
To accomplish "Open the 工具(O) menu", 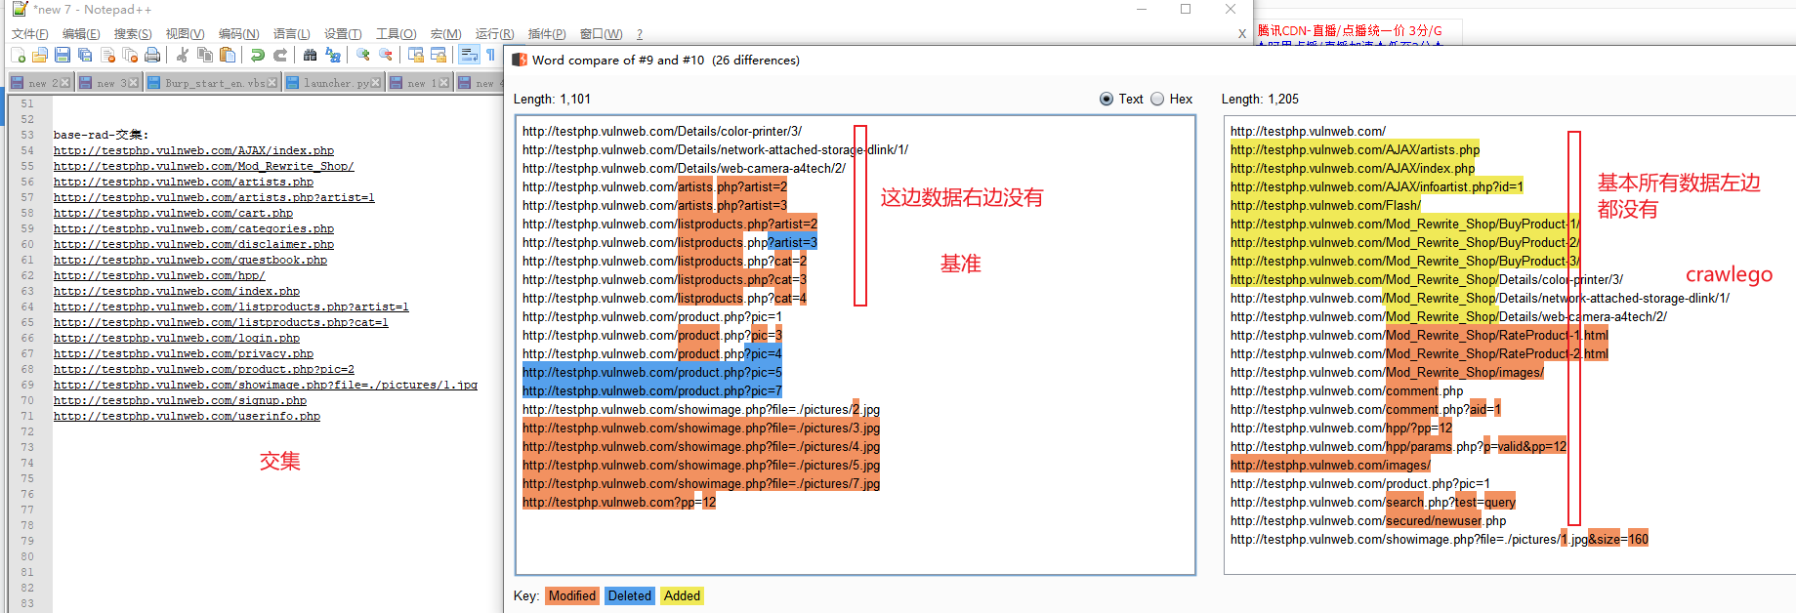I will coord(396,33).
